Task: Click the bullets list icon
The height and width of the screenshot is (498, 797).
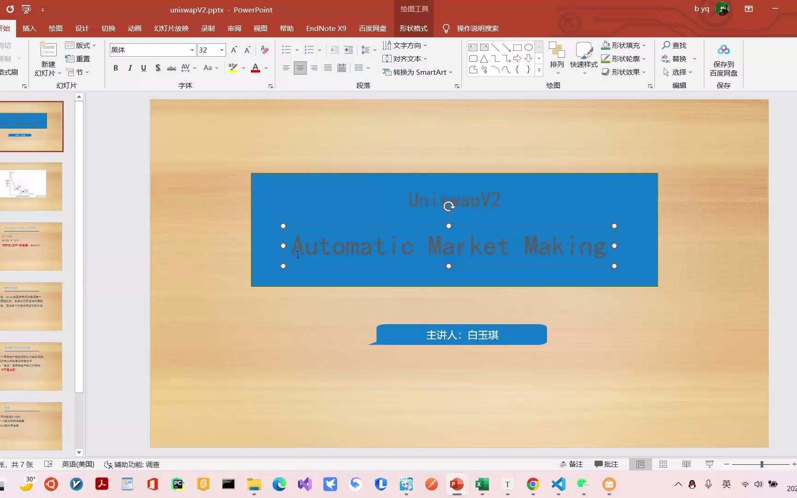Action: [286, 50]
